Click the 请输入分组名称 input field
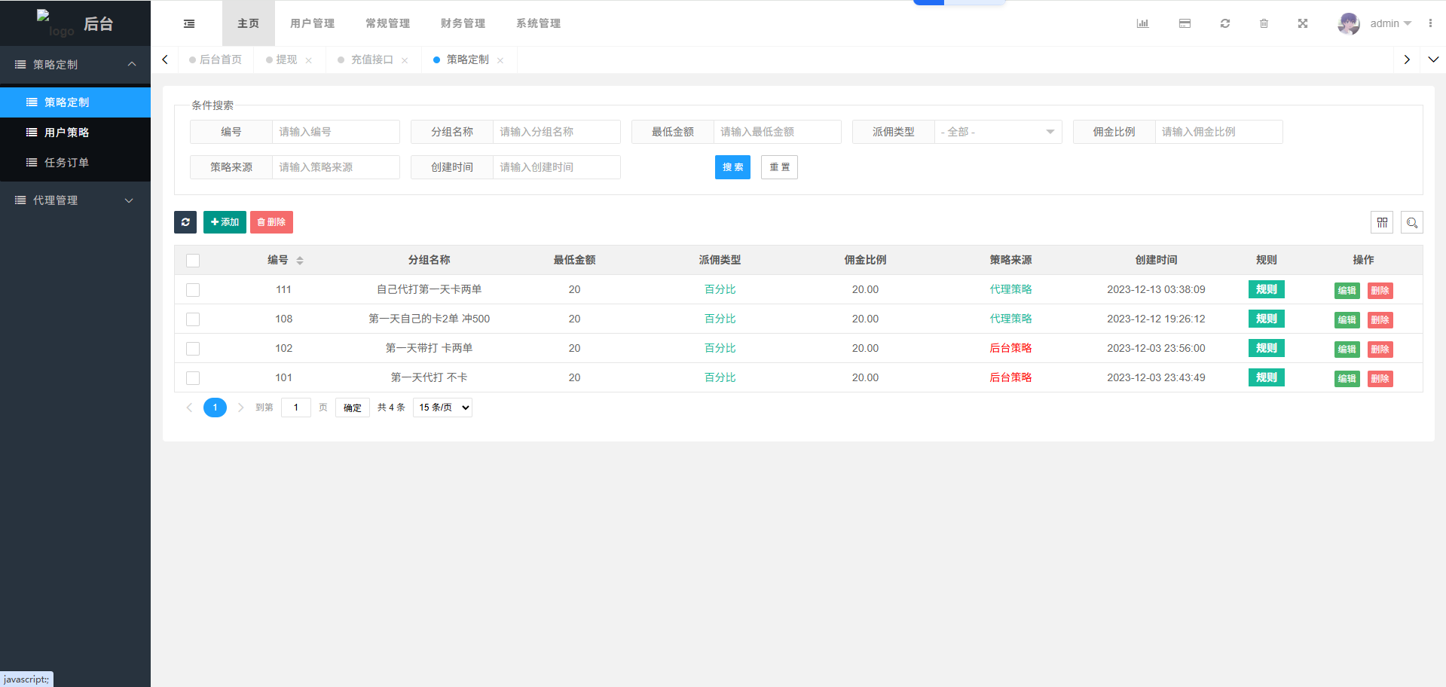 556,132
